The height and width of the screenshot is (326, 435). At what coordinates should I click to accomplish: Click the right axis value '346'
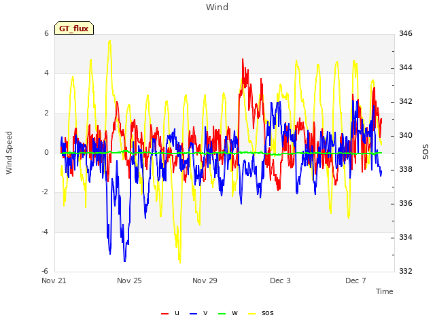406,33
